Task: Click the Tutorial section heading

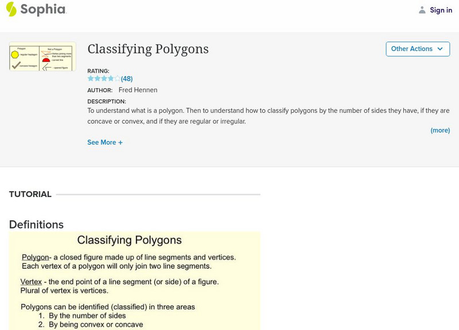Action: click(x=30, y=194)
